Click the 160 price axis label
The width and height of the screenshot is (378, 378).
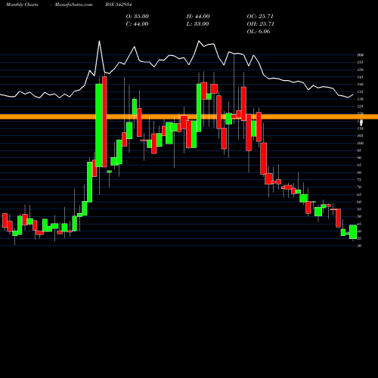(361, 55)
